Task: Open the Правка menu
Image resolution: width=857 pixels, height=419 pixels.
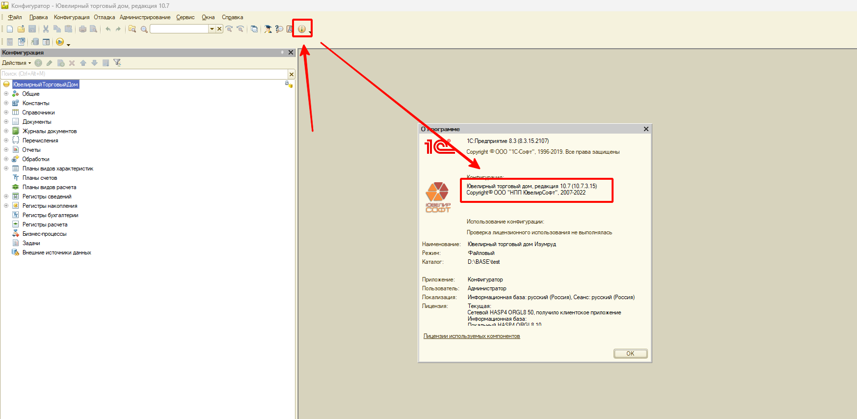Action: tap(38, 17)
